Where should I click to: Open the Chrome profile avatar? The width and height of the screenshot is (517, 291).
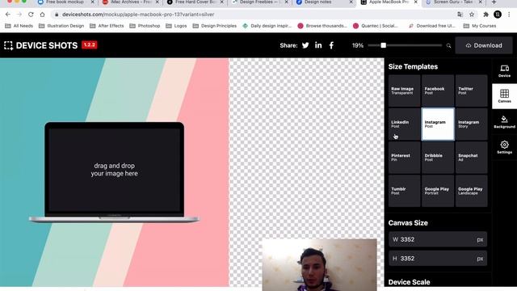click(x=498, y=15)
